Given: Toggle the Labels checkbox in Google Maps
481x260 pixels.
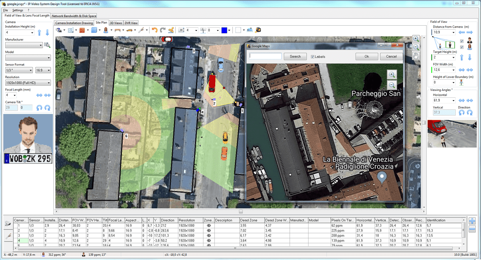Looking at the screenshot, I should (x=313, y=56).
